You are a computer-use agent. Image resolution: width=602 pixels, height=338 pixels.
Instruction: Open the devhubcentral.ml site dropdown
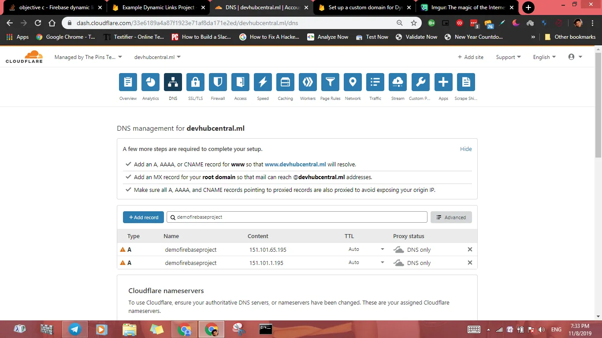[157, 57]
